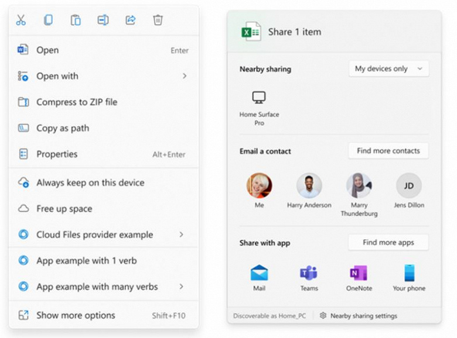Expand the Open with submenu
457x338 pixels.
[104, 76]
